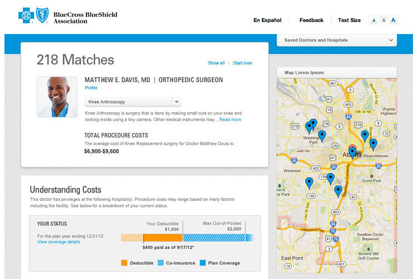
Task: Open the Knee Arthroscopy procedure dropdown
Action: click(133, 102)
